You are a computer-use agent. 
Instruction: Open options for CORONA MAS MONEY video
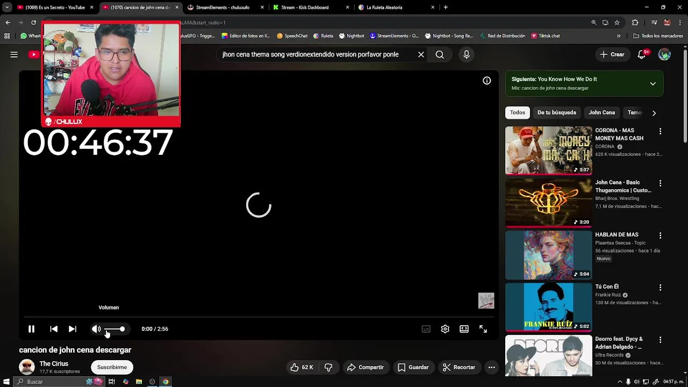[x=660, y=131]
